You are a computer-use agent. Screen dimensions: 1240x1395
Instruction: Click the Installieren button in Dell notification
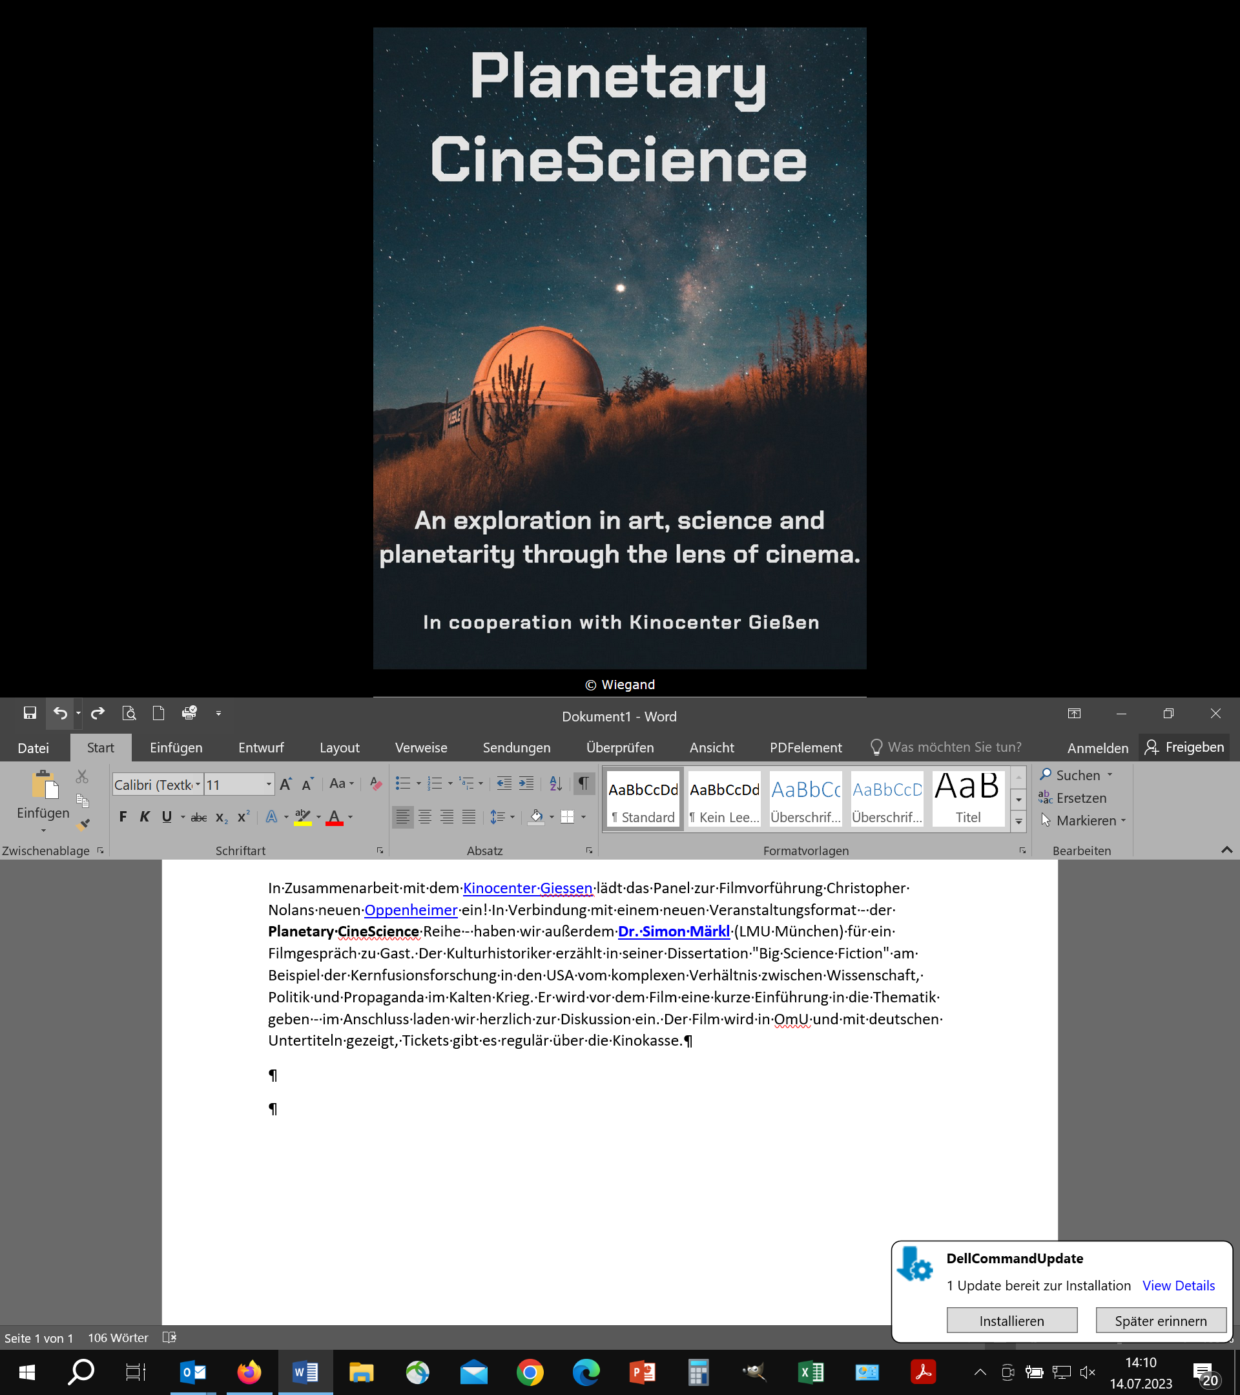1012,1321
